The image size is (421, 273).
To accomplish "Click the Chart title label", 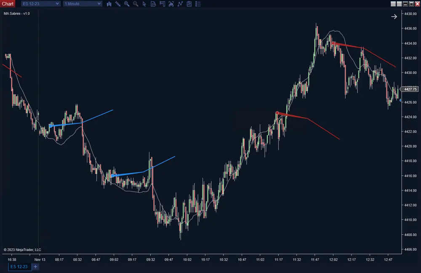I will 8,4.
